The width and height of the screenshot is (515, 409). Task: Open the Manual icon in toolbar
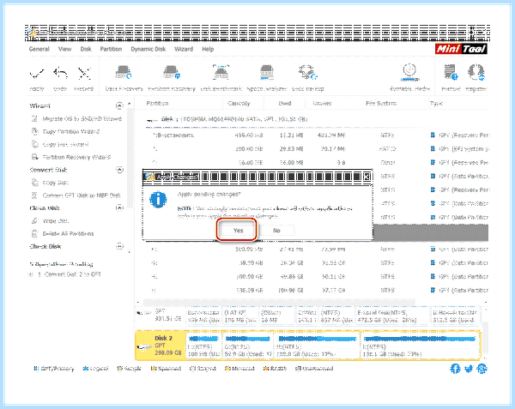(451, 72)
